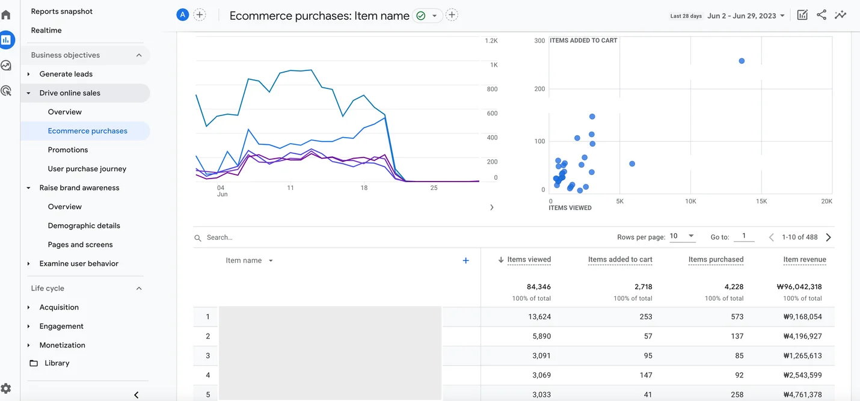860x401 pixels.
Task: Open the date range dropdown Jun 2 - Jun 29
Action: pos(746,16)
